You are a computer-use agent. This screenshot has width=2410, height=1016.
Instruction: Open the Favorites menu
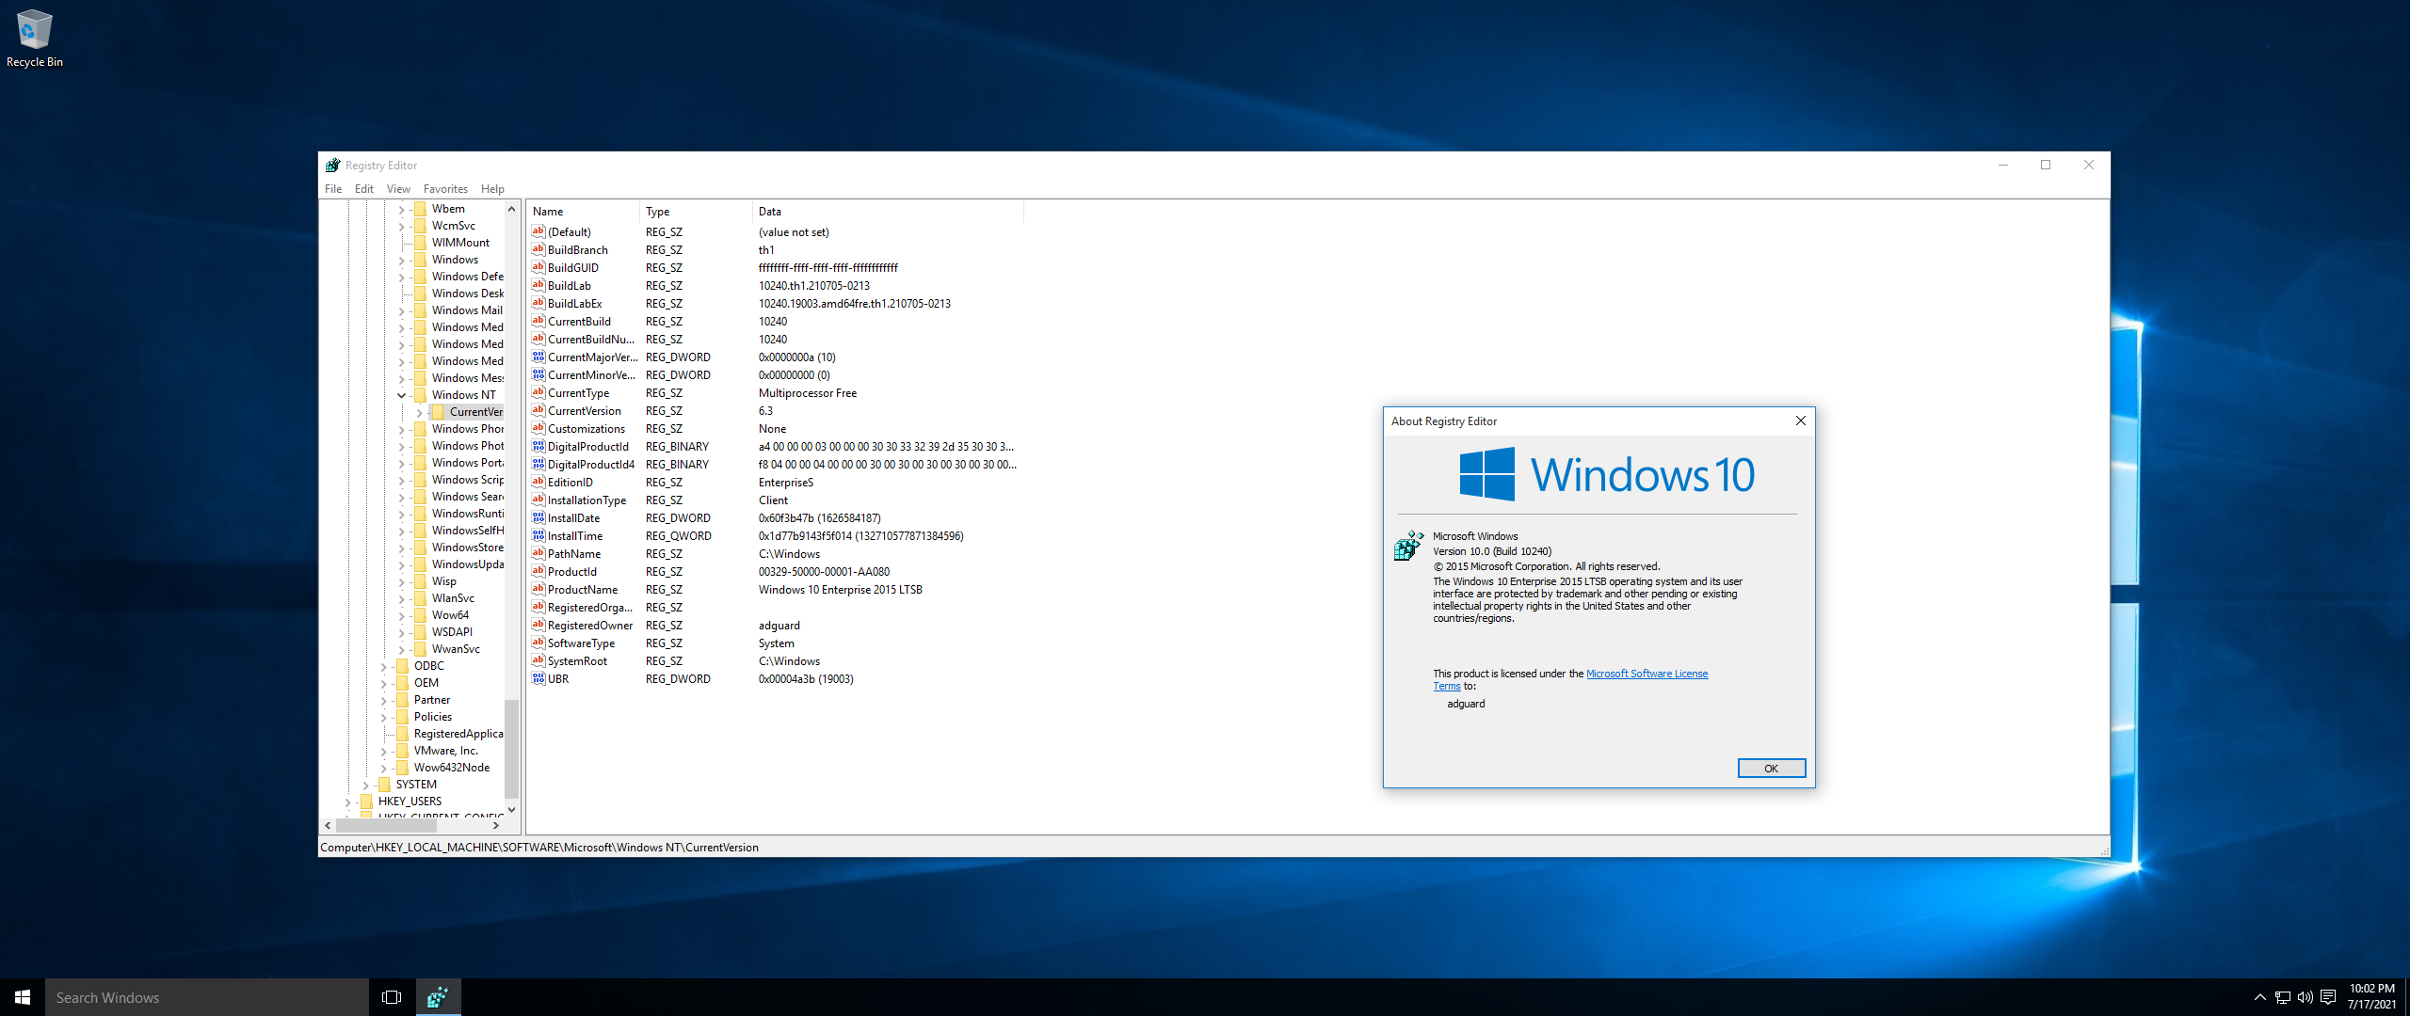tap(445, 189)
